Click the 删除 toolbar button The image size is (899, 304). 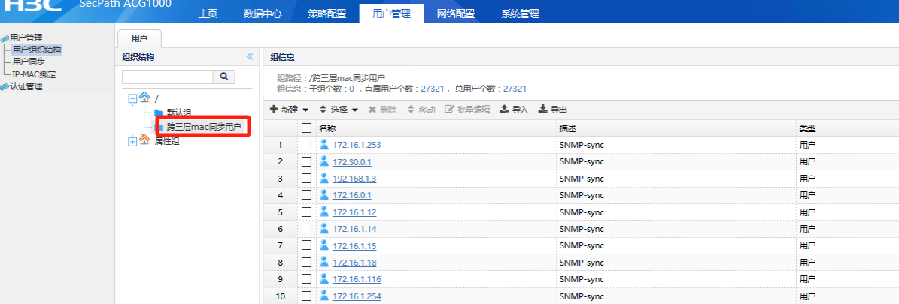(x=382, y=110)
